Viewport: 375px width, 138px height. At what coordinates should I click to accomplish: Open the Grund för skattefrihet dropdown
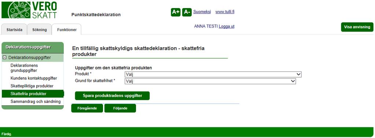click(x=210, y=81)
